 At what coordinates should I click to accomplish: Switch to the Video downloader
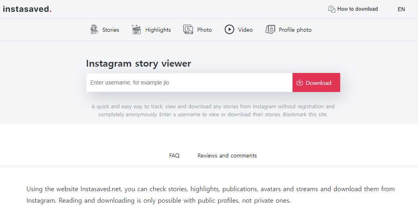coord(245,30)
